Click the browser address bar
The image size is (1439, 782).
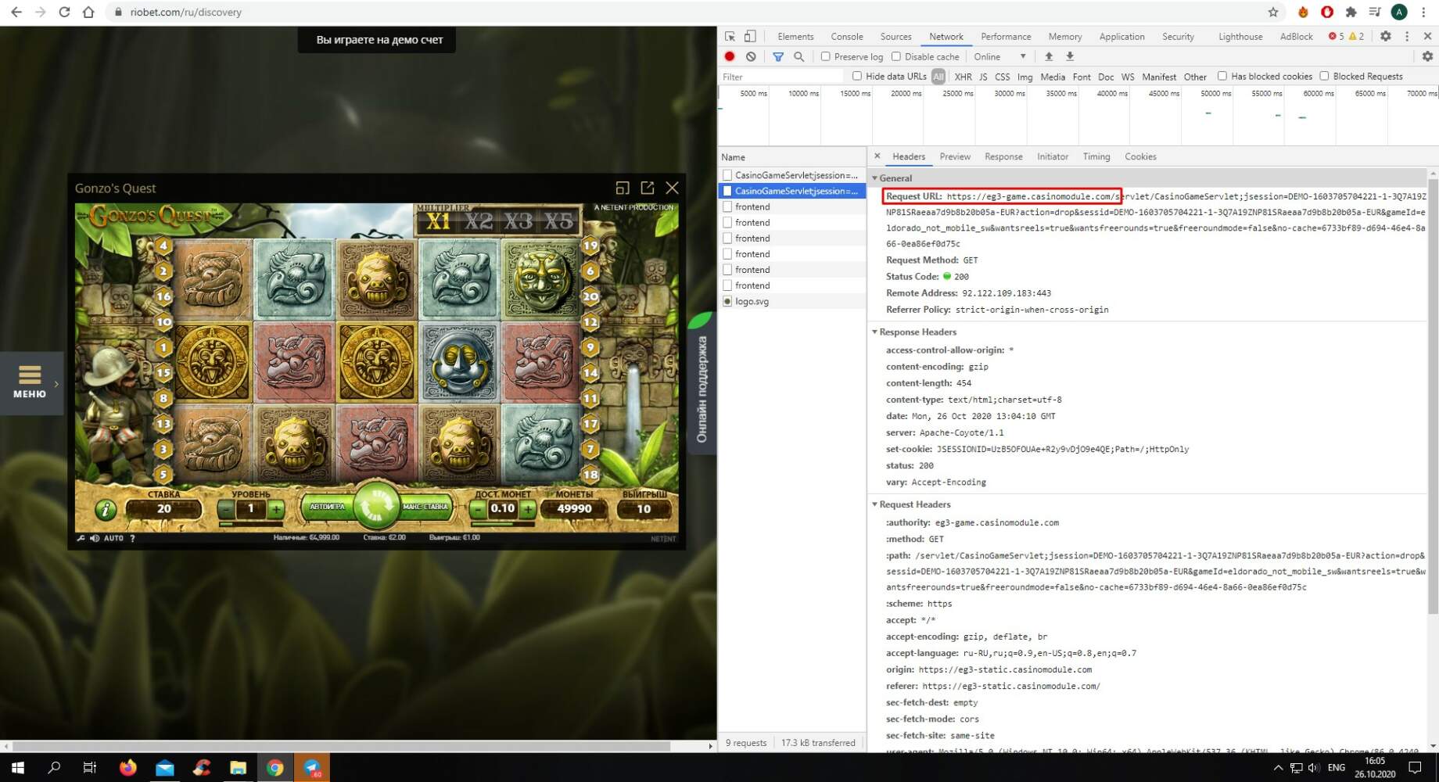pos(688,12)
